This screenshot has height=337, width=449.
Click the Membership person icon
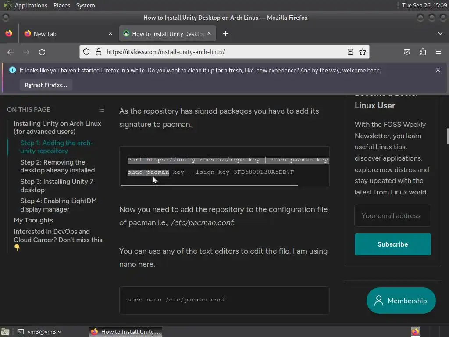pos(378,301)
